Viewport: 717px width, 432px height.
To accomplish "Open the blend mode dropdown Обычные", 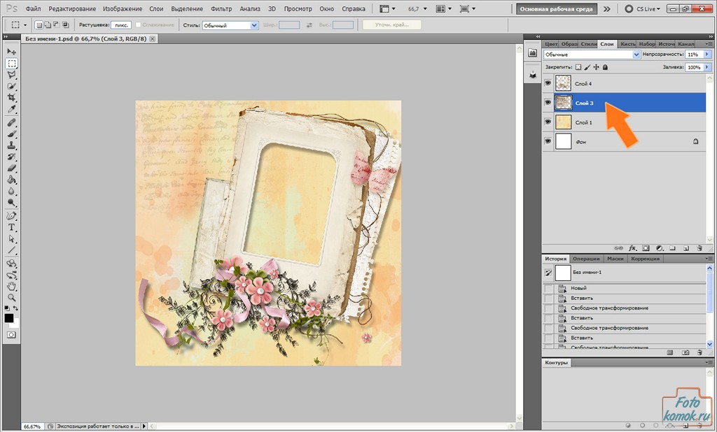I will pyautogui.click(x=592, y=55).
